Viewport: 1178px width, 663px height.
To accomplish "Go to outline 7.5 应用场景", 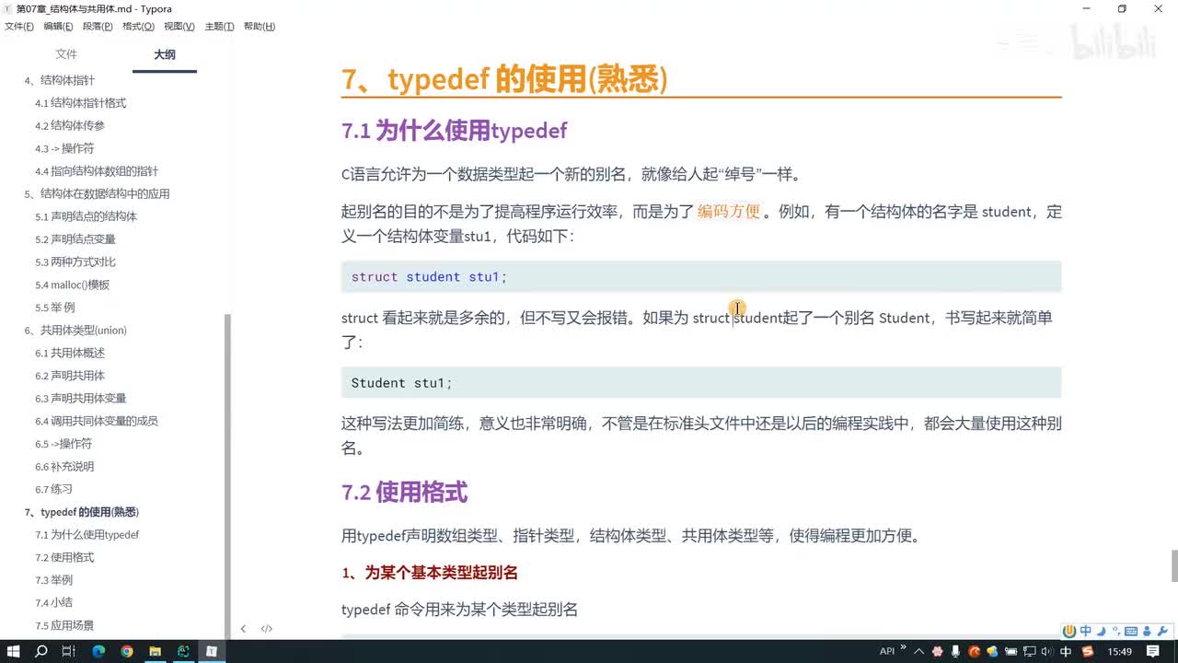I will coord(64,625).
